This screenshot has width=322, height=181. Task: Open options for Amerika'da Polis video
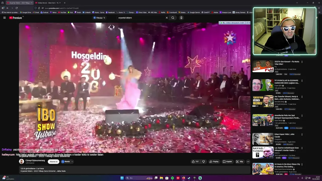302,116
